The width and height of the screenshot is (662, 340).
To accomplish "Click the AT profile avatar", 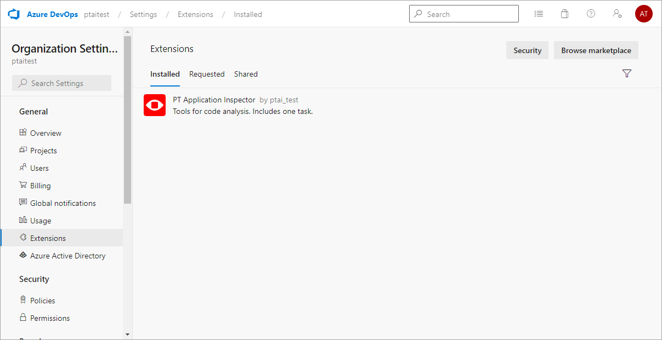I will point(643,14).
